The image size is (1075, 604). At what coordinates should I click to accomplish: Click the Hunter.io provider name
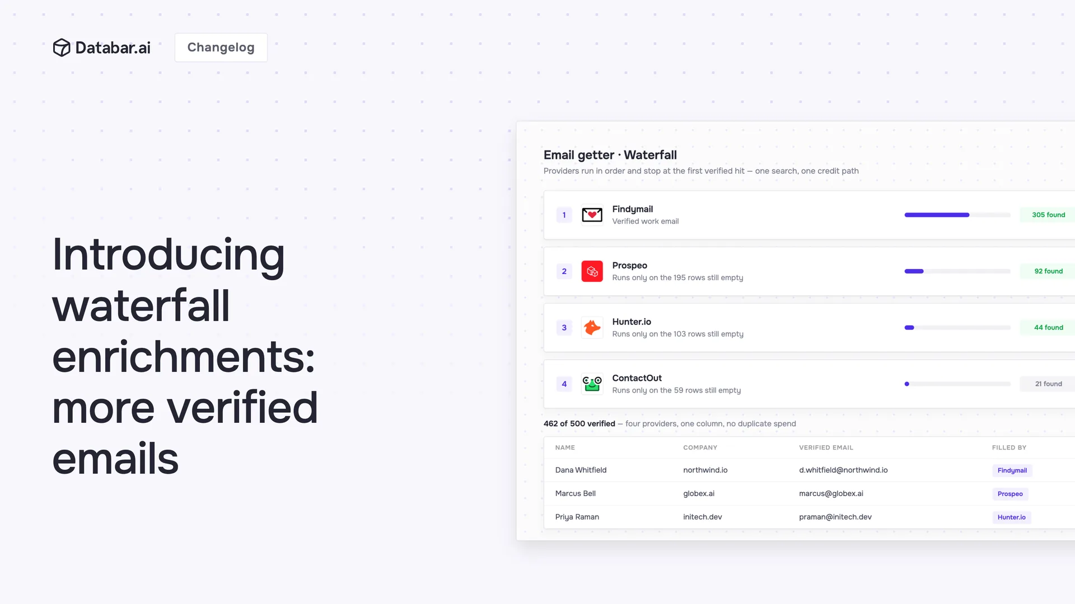tap(631, 322)
